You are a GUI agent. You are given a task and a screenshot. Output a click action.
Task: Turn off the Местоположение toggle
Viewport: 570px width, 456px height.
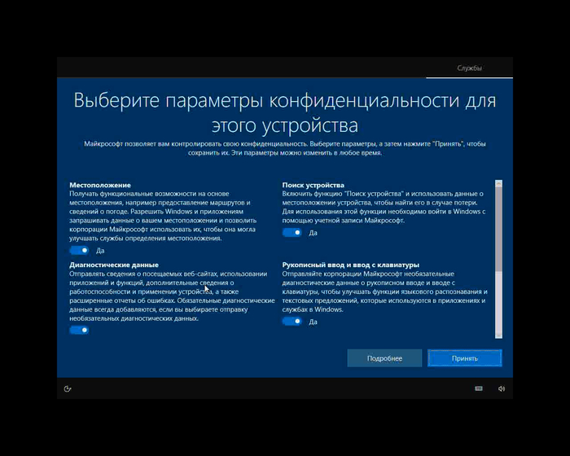[80, 250]
